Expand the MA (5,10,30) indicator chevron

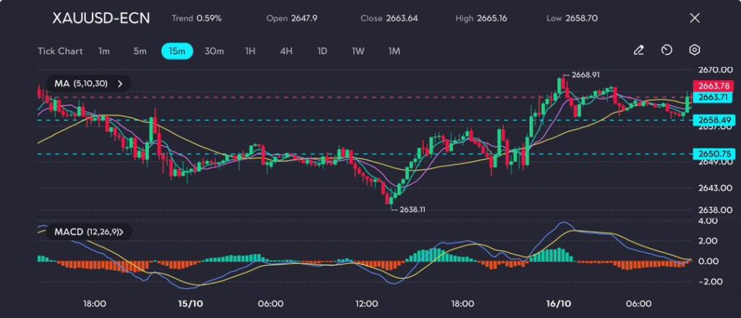(120, 84)
